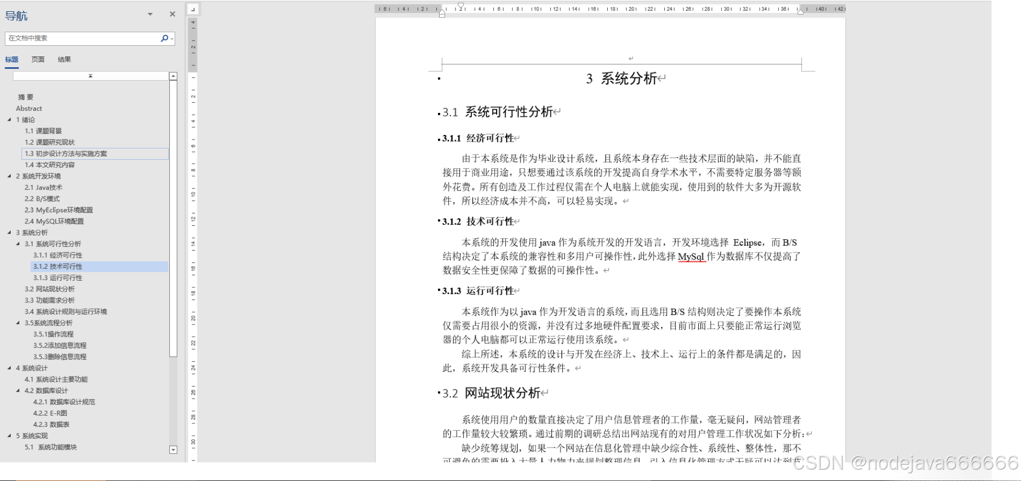Go to 4.2.2 E-R图 heading
The image size is (1021, 481).
click(x=50, y=413)
